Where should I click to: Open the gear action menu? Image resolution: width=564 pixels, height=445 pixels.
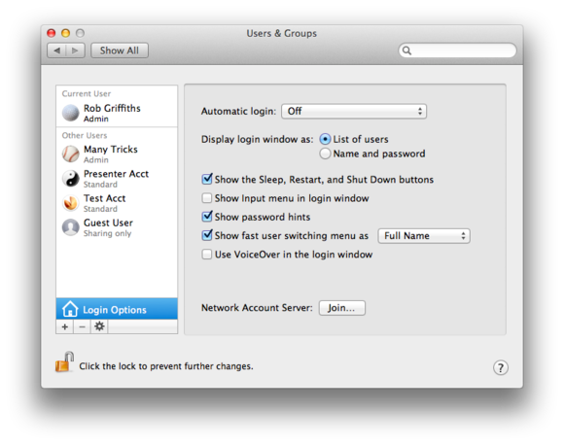99,326
